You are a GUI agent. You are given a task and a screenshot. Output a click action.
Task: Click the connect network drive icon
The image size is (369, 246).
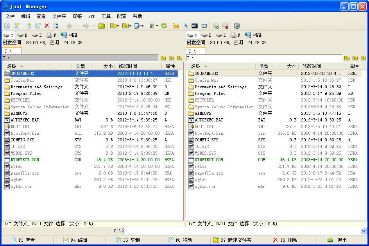(216, 26)
